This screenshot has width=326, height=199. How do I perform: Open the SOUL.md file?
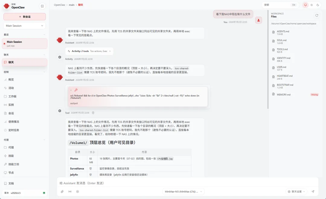pyautogui.click(x=295, y=41)
